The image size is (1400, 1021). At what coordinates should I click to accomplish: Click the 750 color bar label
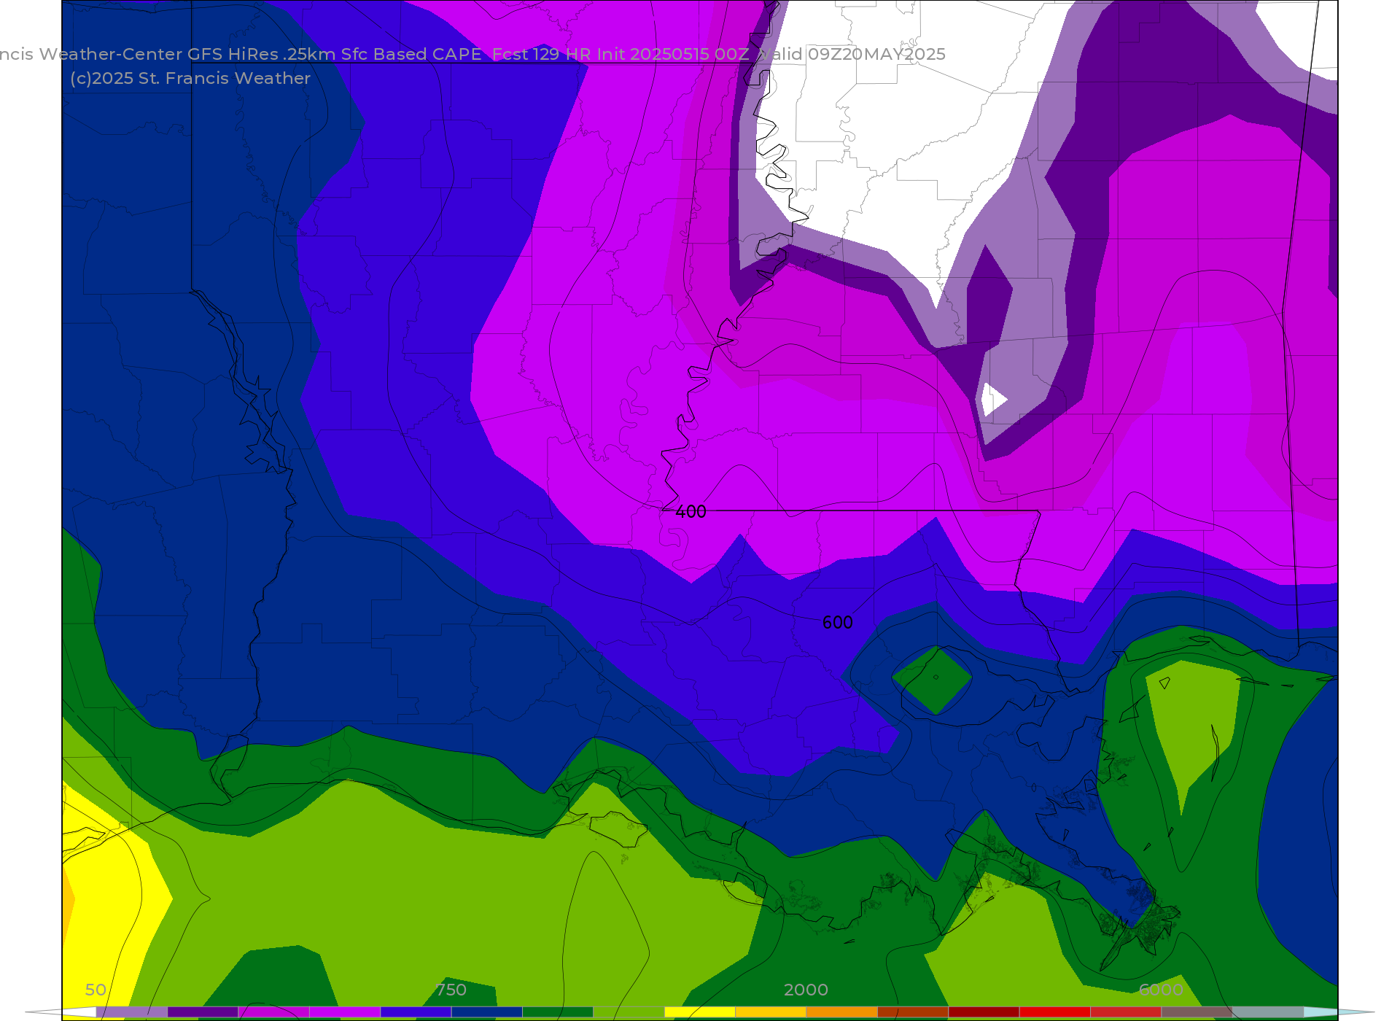[x=451, y=990]
